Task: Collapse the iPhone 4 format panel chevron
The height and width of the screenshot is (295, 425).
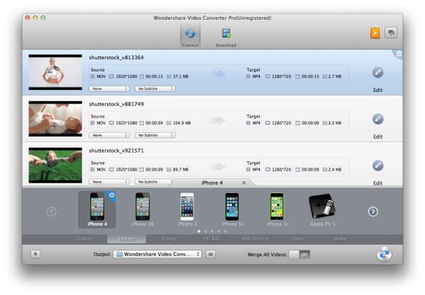Action: pos(244,183)
